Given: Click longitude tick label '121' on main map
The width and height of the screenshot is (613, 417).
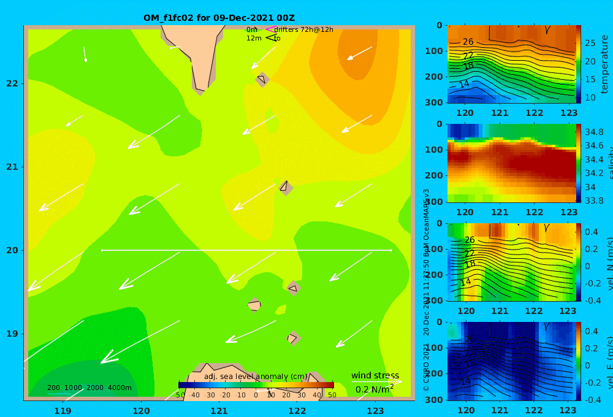Looking at the screenshot, I should point(219,411).
